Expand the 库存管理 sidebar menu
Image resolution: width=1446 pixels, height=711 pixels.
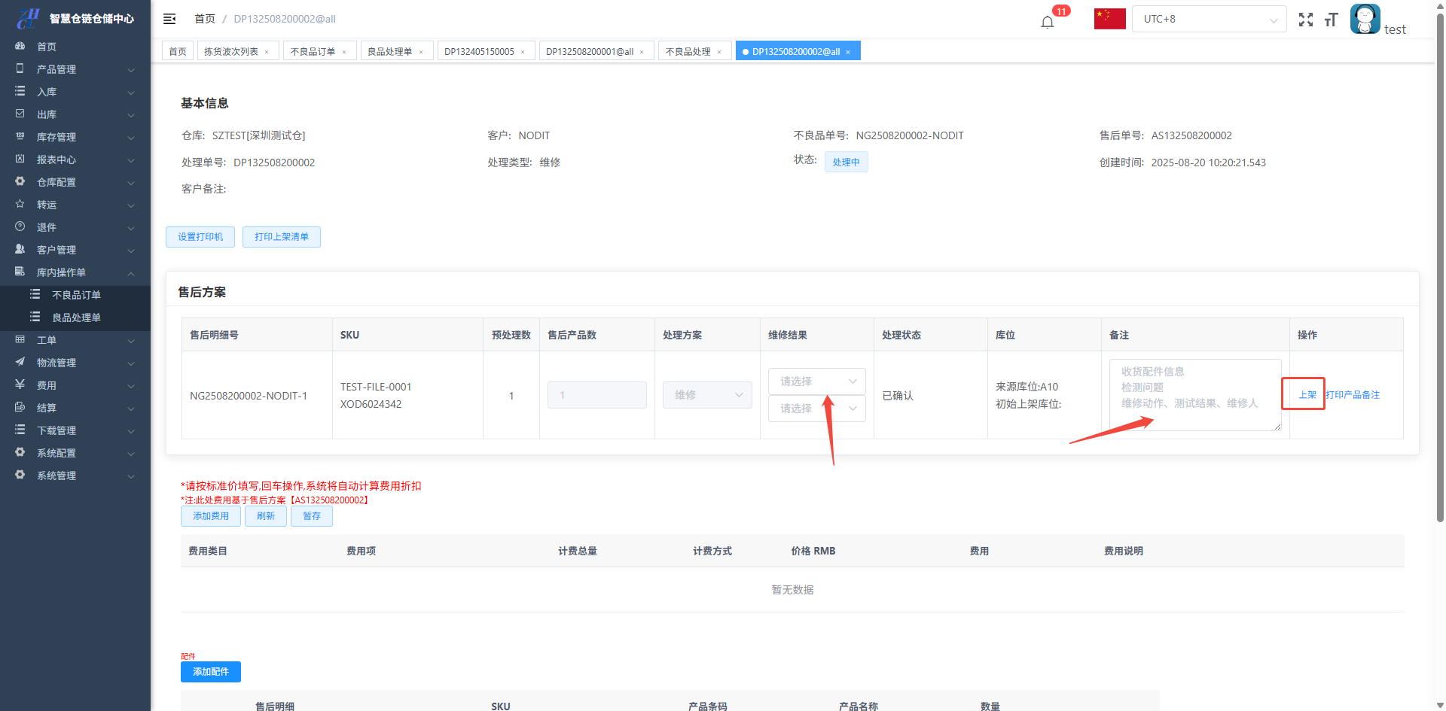(75, 137)
